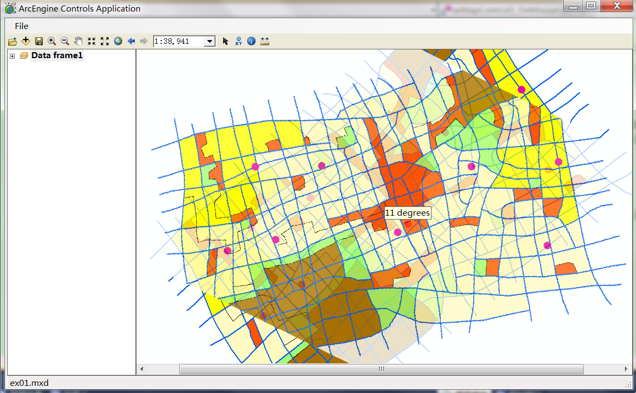This screenshot has width=636, height=393.
Task: Click the Data frame1 layers icon
Action: pyautogui.click(x=24, y=55)
